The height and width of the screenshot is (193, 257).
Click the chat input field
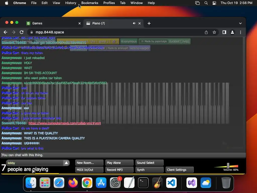pos(123,155)
